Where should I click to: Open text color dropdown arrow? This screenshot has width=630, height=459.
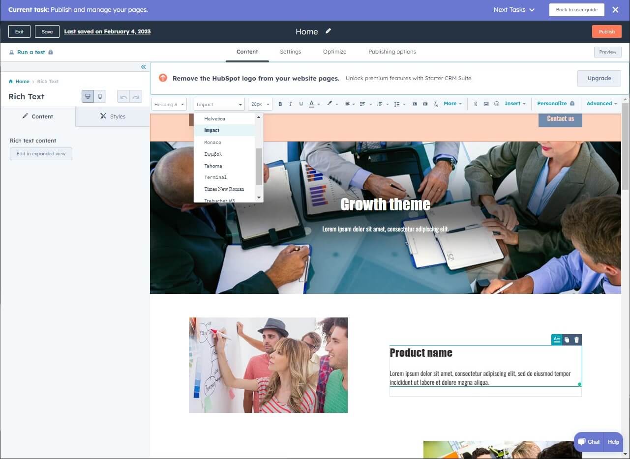(319, 104)
